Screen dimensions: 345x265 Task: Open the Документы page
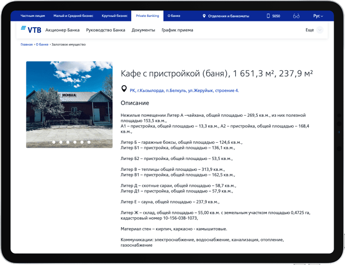143,30
